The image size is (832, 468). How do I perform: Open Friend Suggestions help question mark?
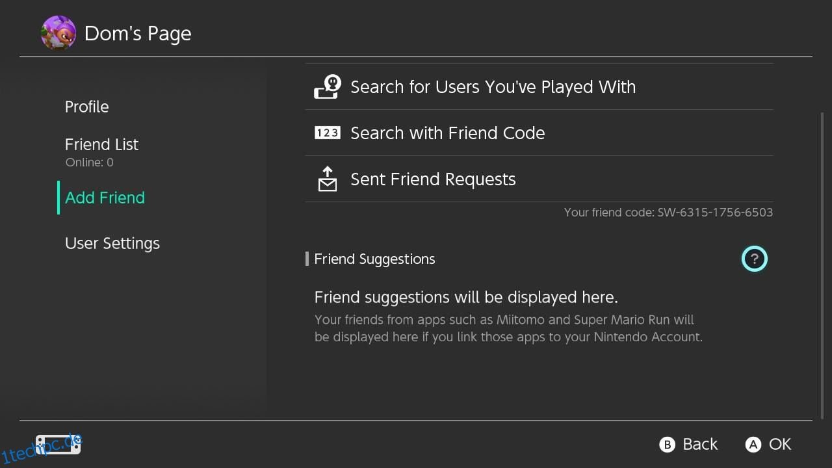pos(754,259)
